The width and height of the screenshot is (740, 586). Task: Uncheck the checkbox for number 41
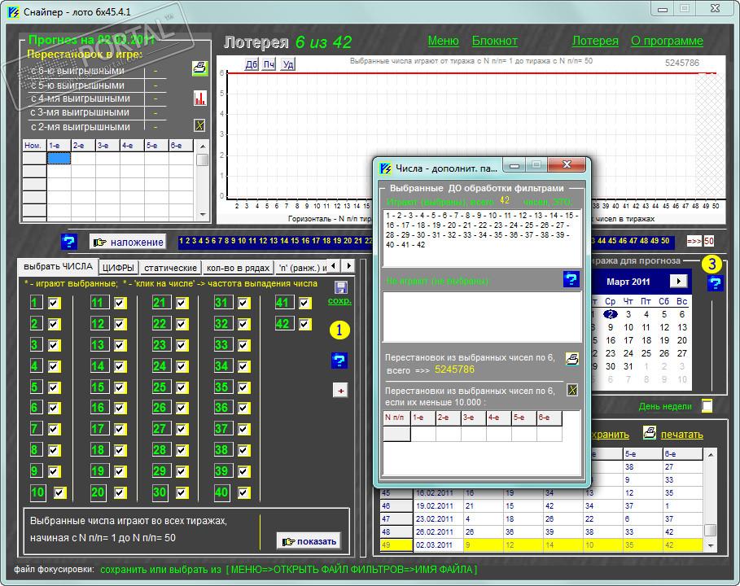click(x=305, y=303)
